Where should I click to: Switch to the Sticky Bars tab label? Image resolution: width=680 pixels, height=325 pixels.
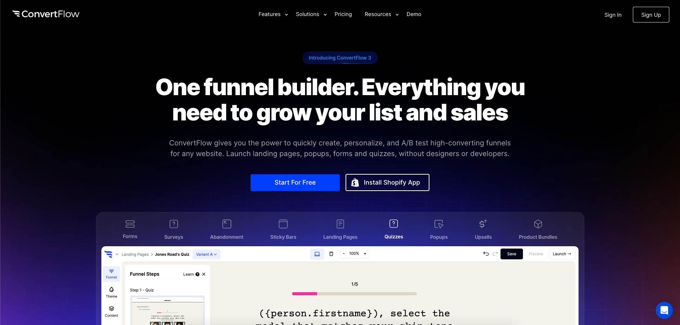[283, 237]
